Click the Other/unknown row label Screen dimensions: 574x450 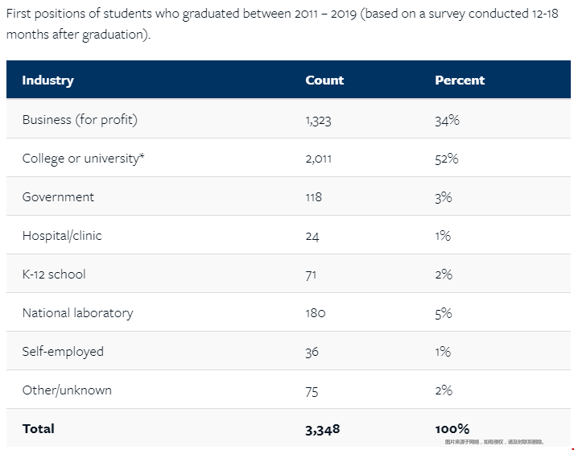(x=67, y=390)
